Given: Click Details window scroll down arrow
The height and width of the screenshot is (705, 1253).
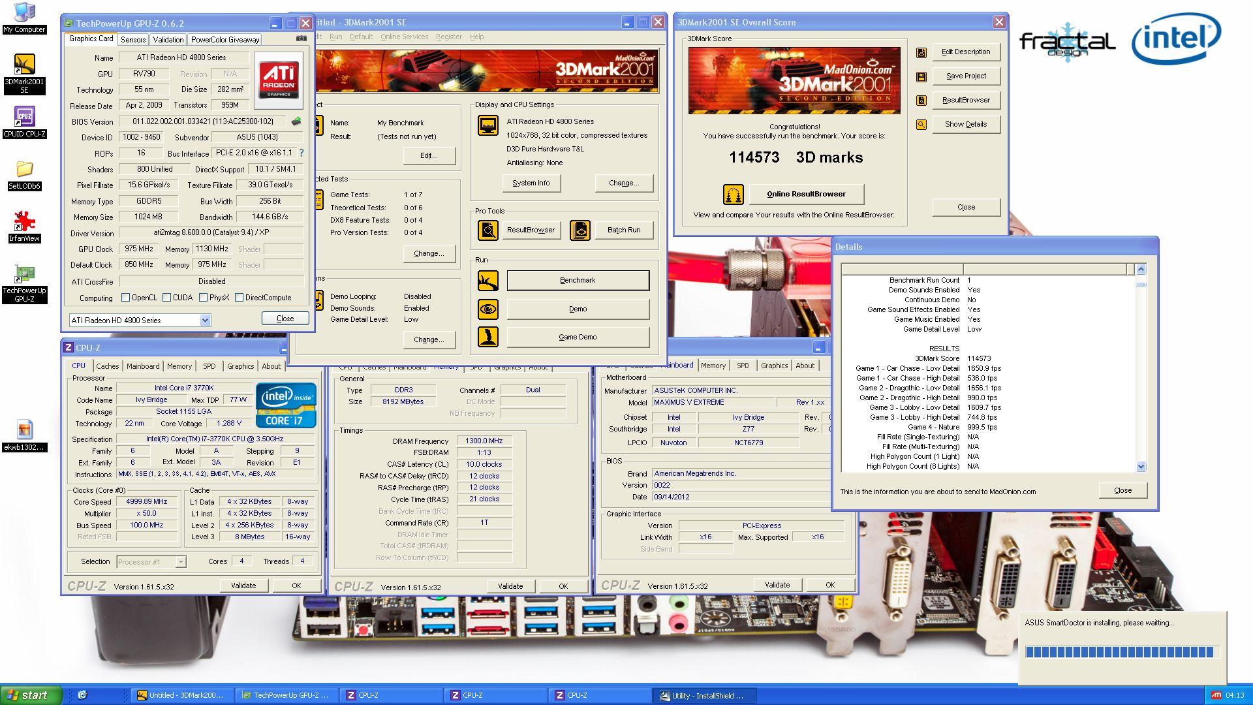Looking at the screenshot, I should 1141,467.
